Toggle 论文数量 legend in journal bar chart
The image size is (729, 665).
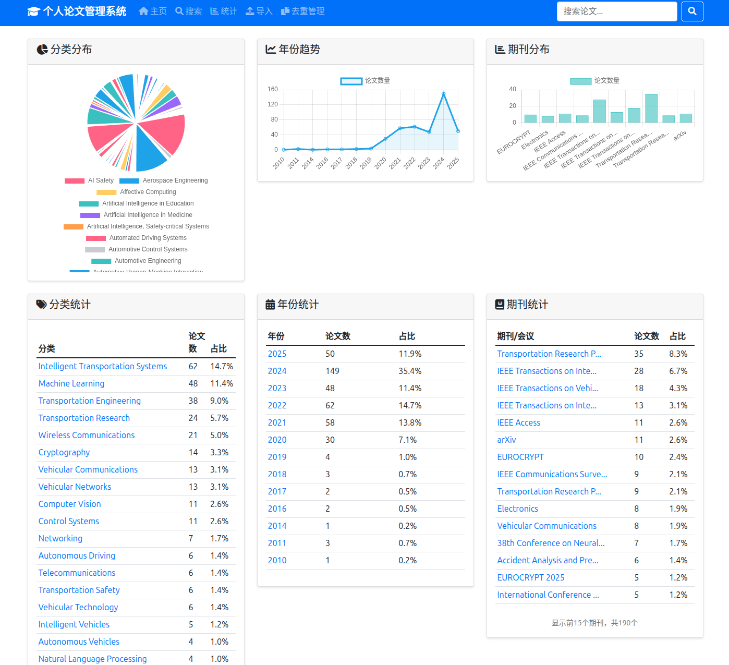[595, 81]
